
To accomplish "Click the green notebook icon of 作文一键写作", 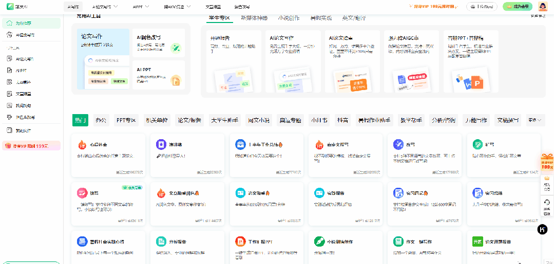I will (398, 241).
